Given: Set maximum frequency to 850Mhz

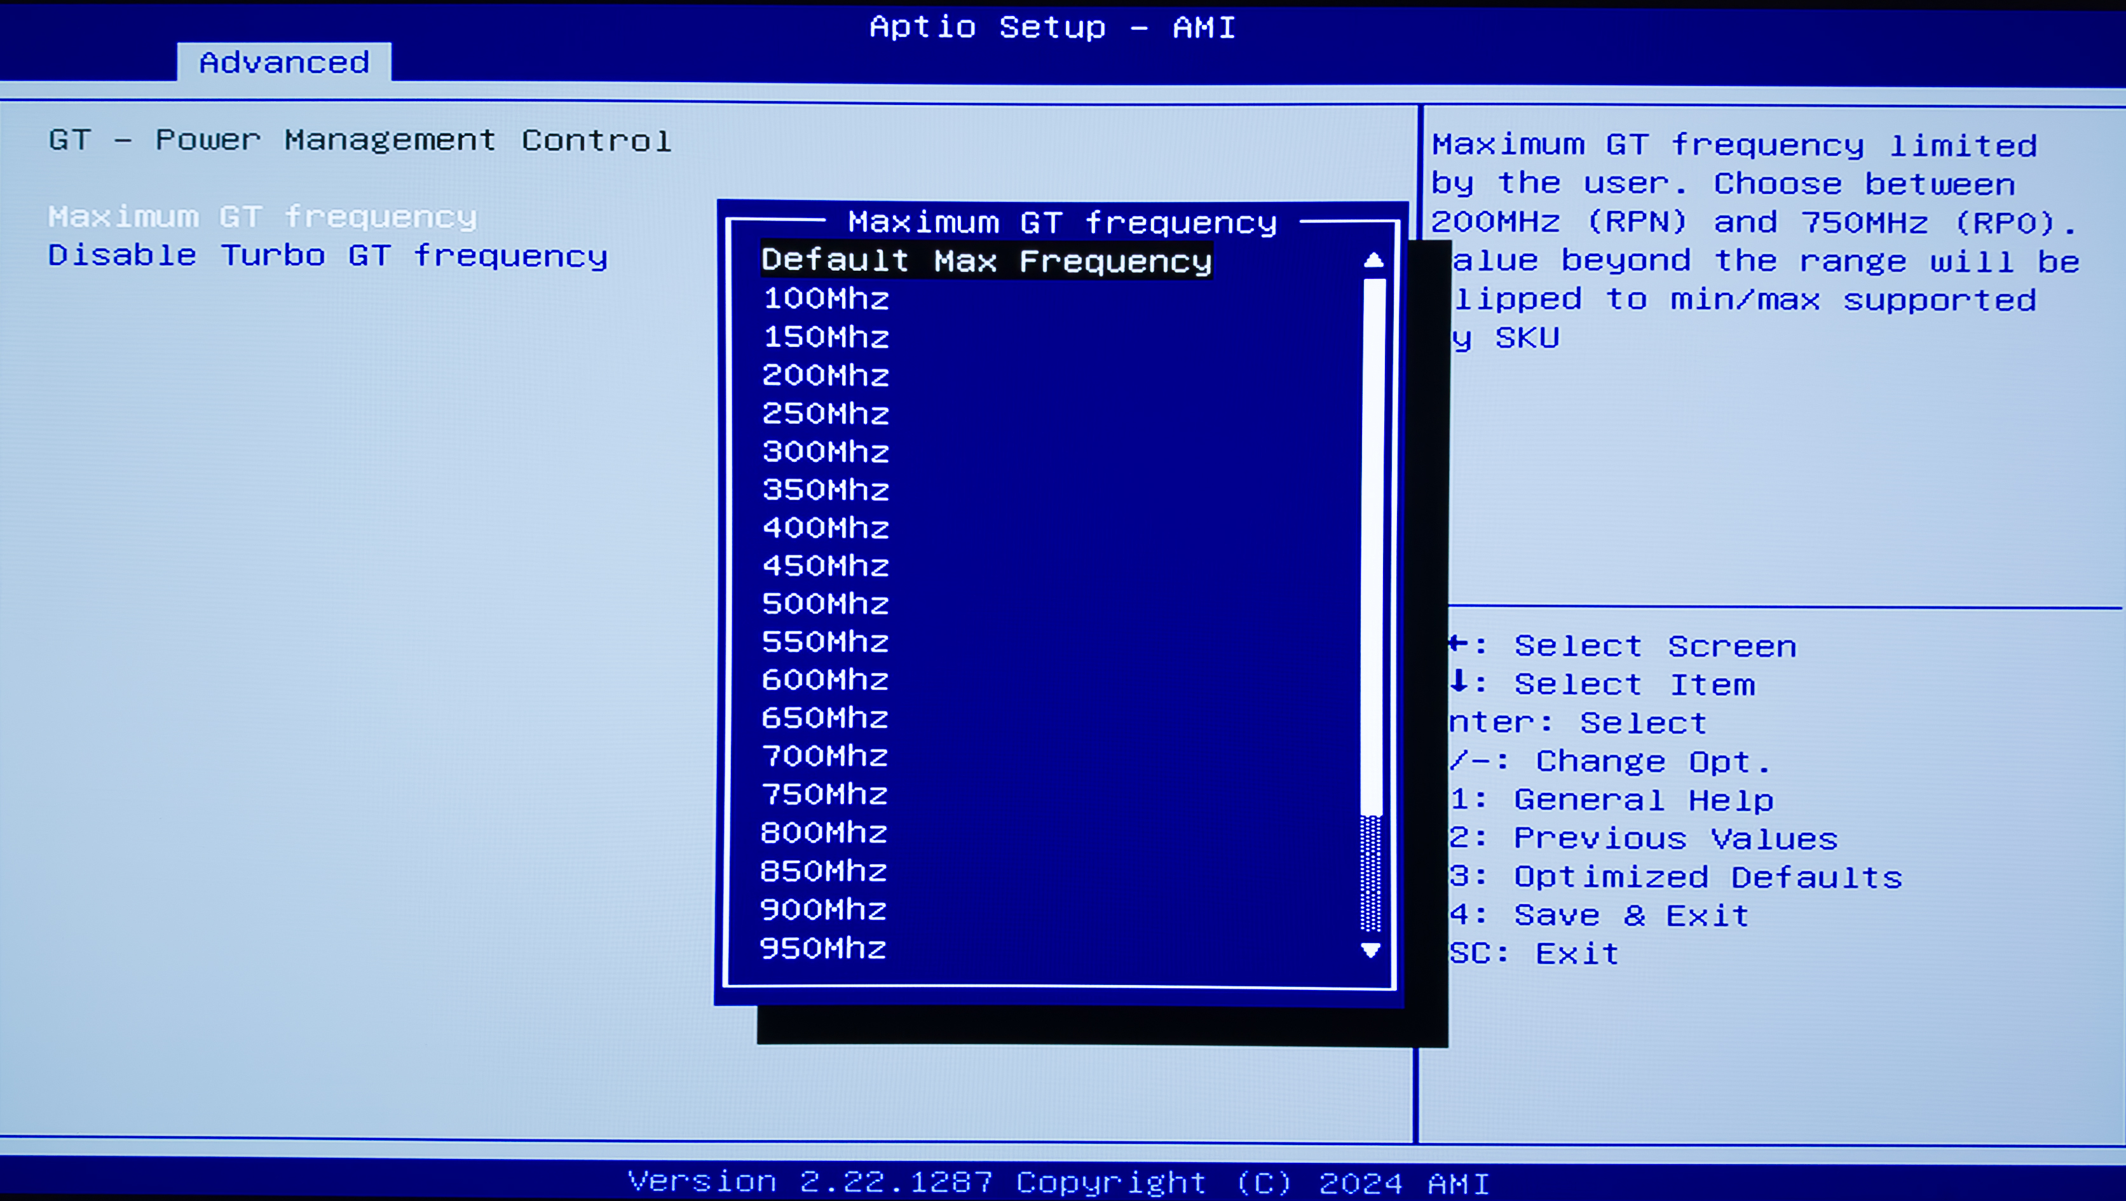Looking at the screenshot, I should [824, 871].
